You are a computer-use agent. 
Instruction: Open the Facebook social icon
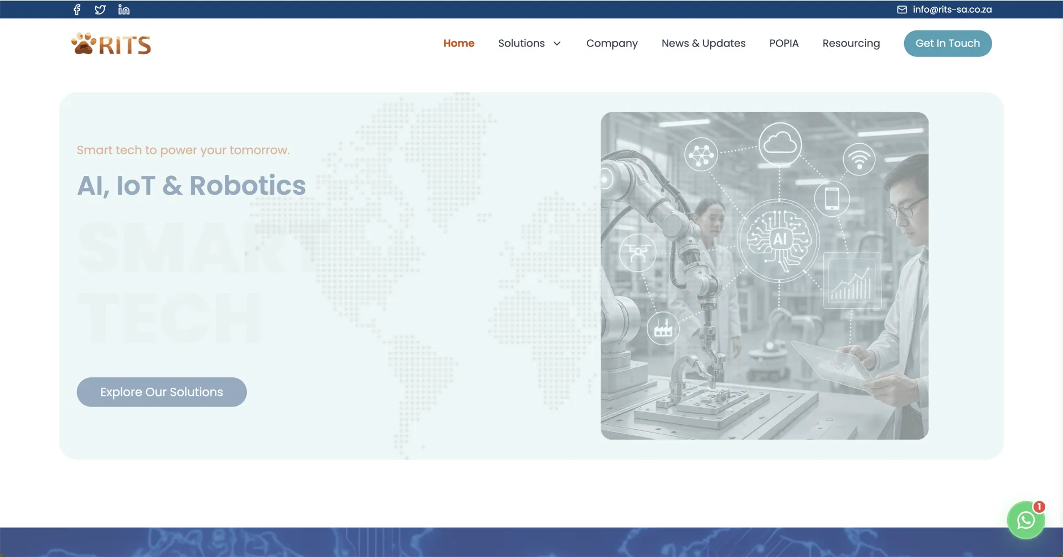click(77, 9)
